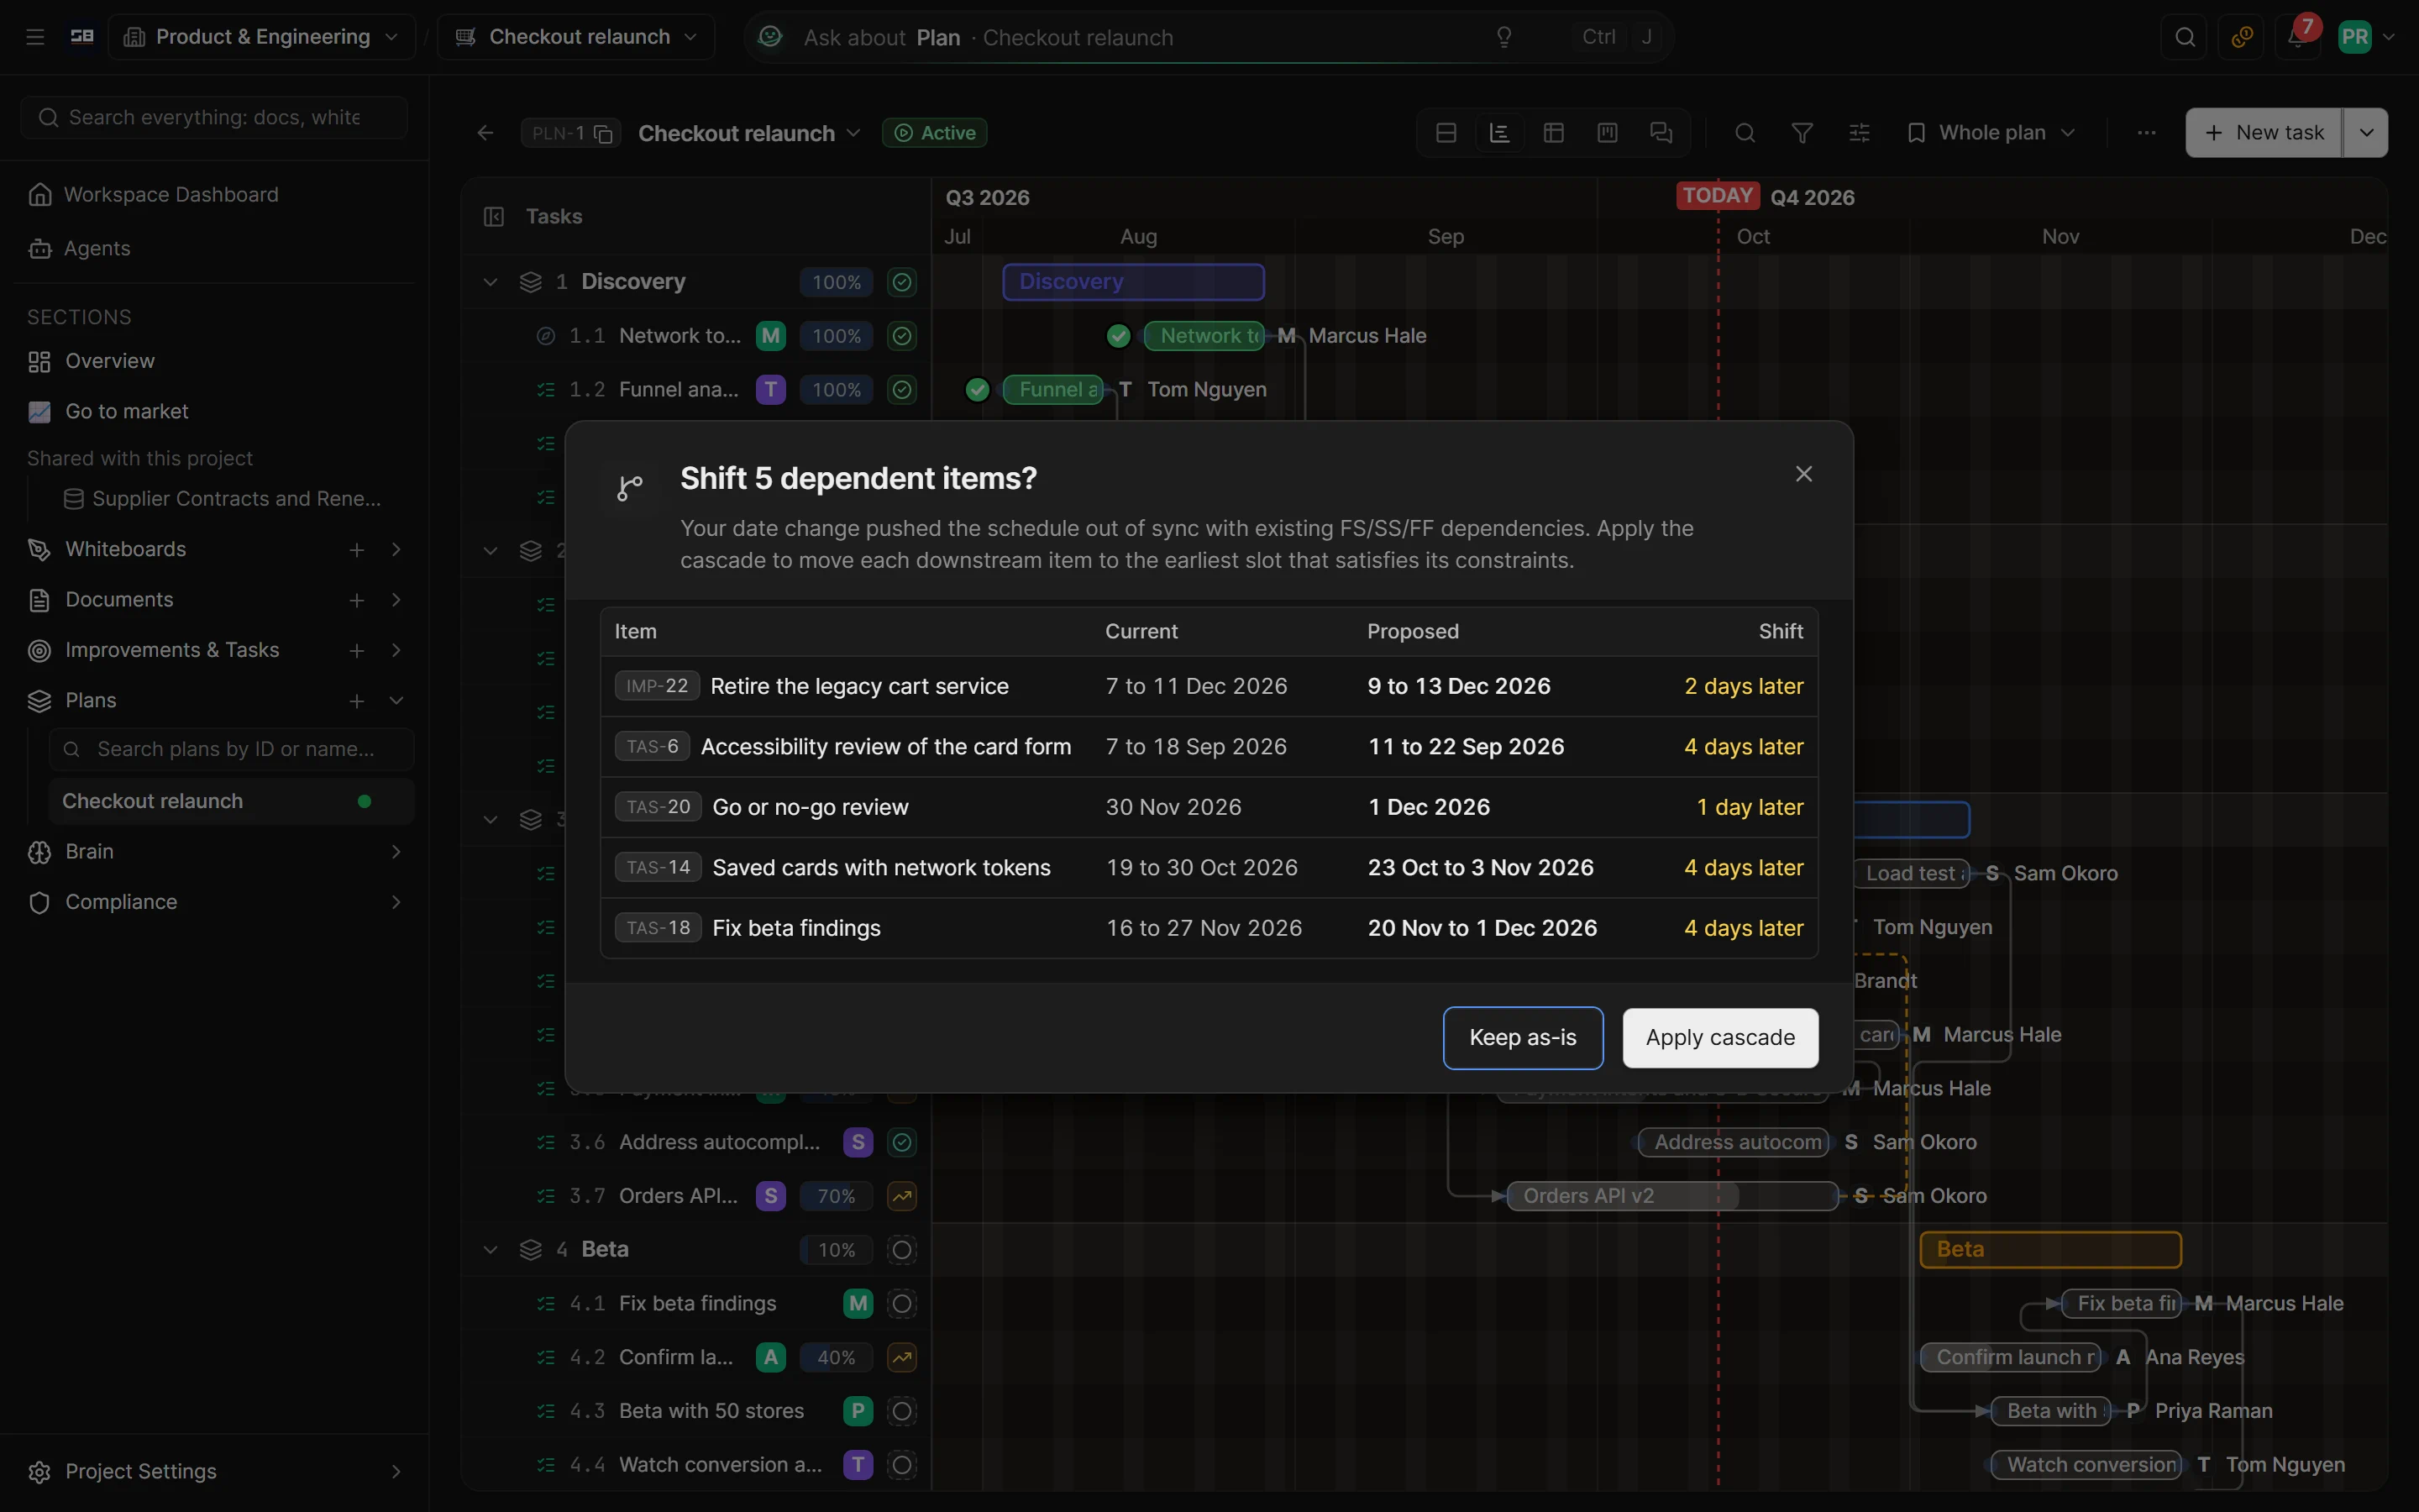The height and width of the screenshot is (1512, 2419).
Task: Toggle status circle for Fix beta findings
Action: (901, 1304)
